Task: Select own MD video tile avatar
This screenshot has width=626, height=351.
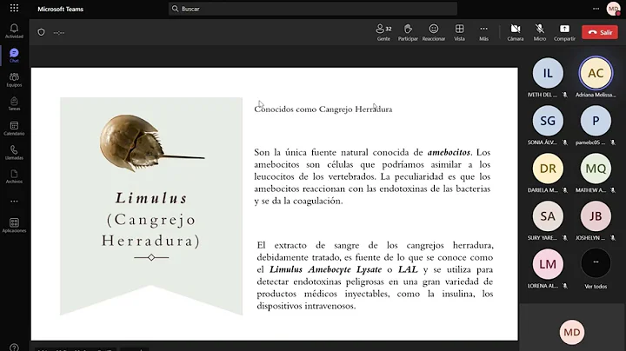Action: [x=572, y=332]
